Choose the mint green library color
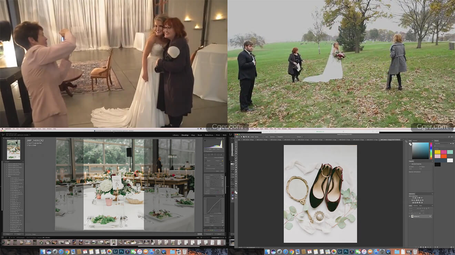 click(450, 152)
